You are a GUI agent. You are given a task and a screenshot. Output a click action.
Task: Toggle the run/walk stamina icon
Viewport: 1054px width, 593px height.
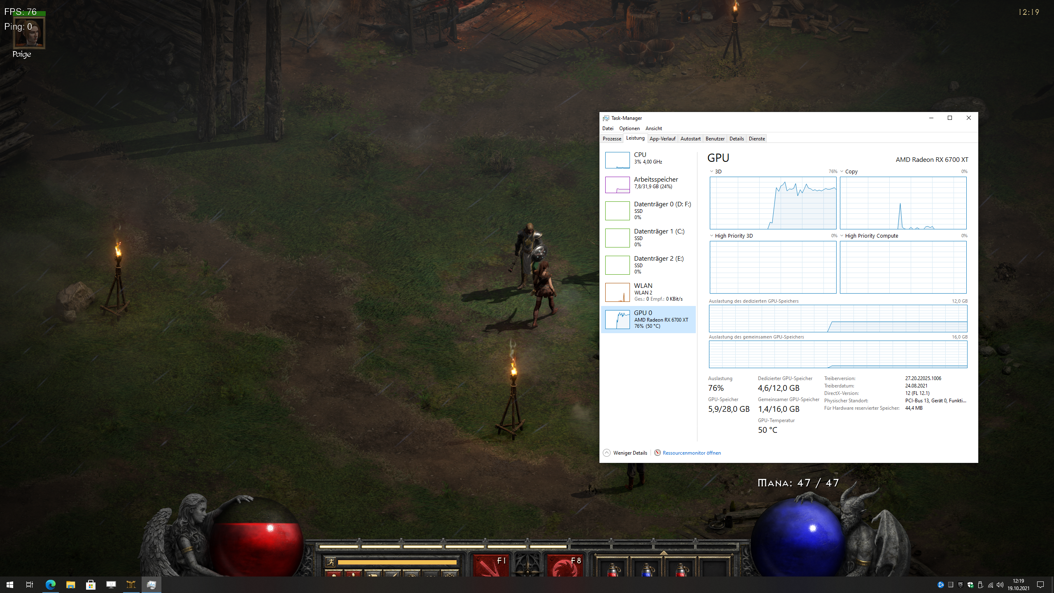[330, 562]
